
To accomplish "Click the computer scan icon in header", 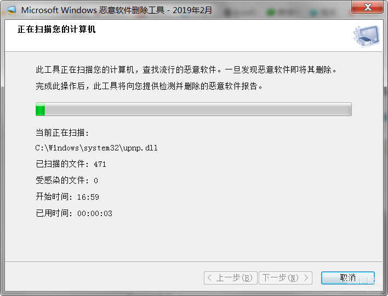I will (x=367, y=36).
